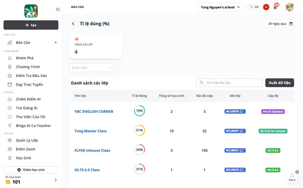This screenshot has height=188, width=303.
Task: Switch language via the Vietnam flag icon
Action: pyautogui.click(x=266, y=7)
